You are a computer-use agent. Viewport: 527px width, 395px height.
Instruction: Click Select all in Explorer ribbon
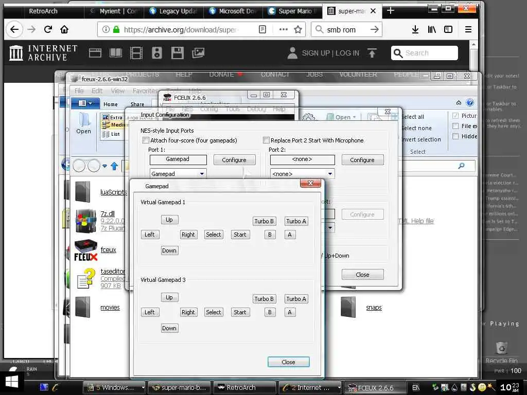click(413, 117)
